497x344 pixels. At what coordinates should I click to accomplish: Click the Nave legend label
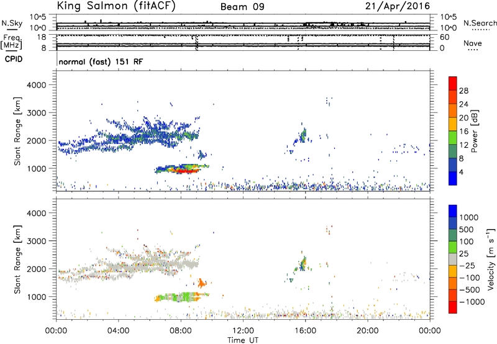(473, 43)
